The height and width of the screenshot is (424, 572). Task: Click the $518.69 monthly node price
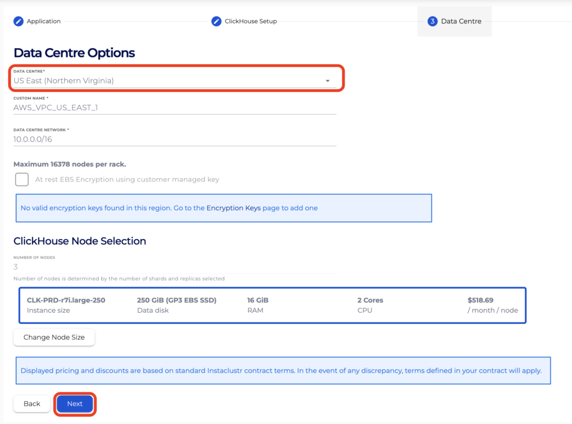pyautogui.click(x=480, y=300)
